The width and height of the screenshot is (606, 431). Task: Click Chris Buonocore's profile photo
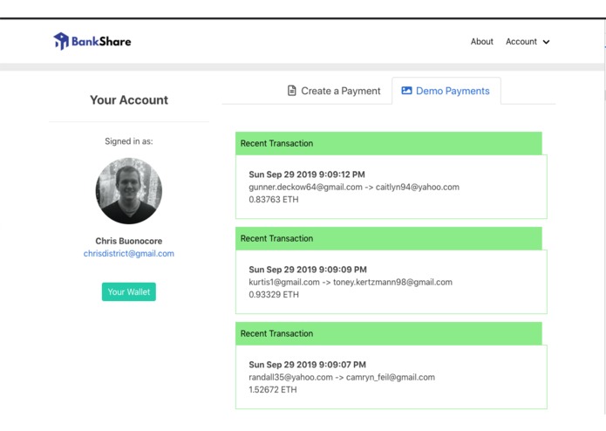[129, 191]
